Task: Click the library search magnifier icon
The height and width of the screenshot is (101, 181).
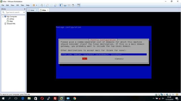Action: click(x=3, y=12)
